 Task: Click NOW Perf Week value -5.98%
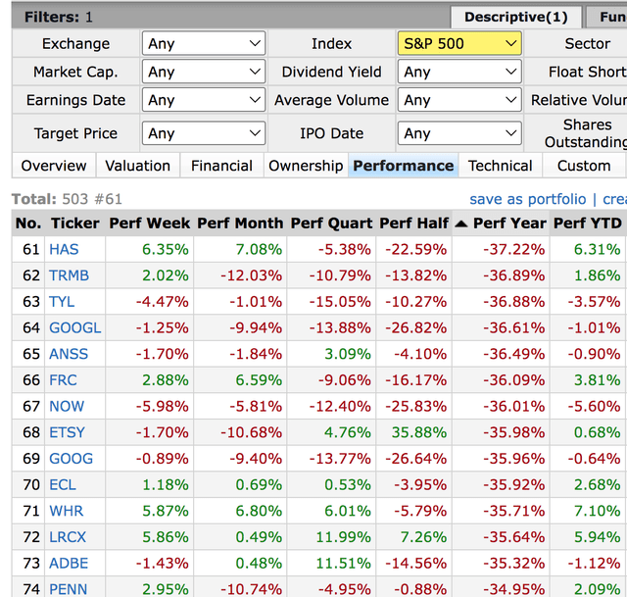162,406
